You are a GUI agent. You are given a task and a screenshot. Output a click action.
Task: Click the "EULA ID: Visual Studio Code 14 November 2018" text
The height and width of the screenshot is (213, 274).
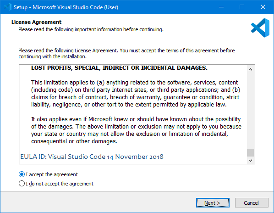coord(92,157)
